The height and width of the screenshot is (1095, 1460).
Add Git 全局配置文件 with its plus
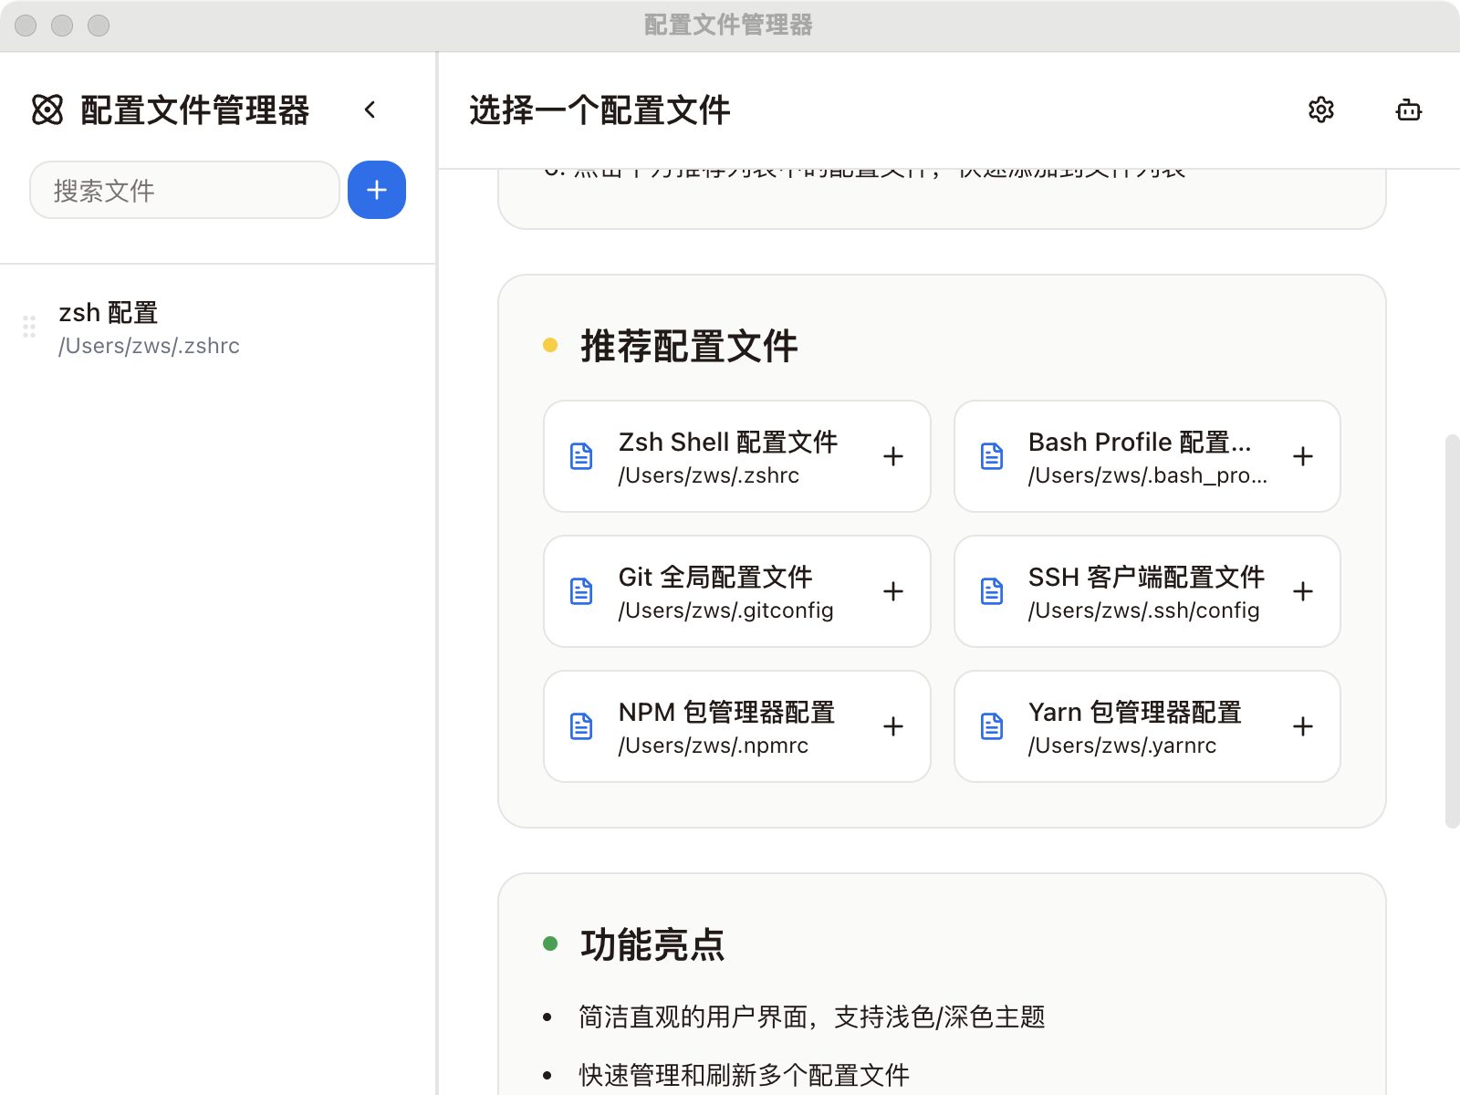click(893, 591)
